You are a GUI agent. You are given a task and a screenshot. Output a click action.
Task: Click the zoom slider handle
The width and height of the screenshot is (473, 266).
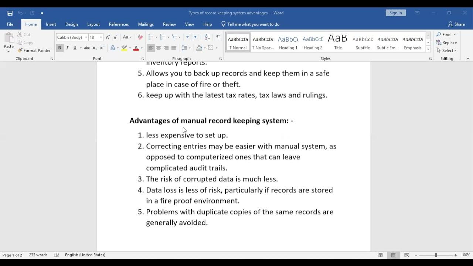(436, 255)
